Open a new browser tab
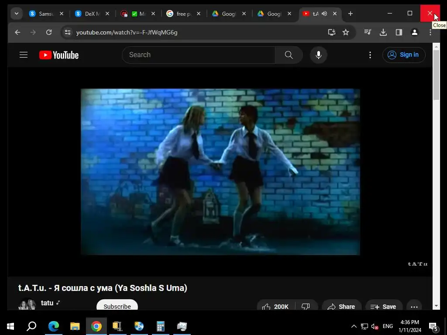447x335 pixels. tap(351, 14)
